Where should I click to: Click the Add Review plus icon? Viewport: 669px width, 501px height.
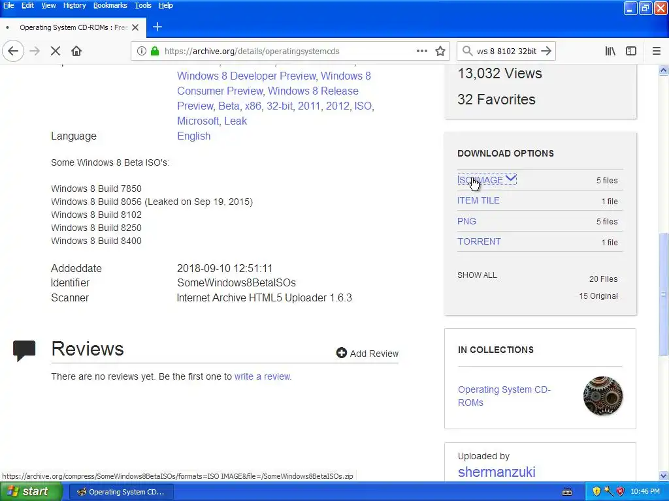tap(341, 353)
